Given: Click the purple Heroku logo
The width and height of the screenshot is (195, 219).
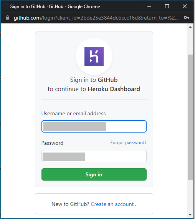Looking at the screenshot, I should (94, 56).
